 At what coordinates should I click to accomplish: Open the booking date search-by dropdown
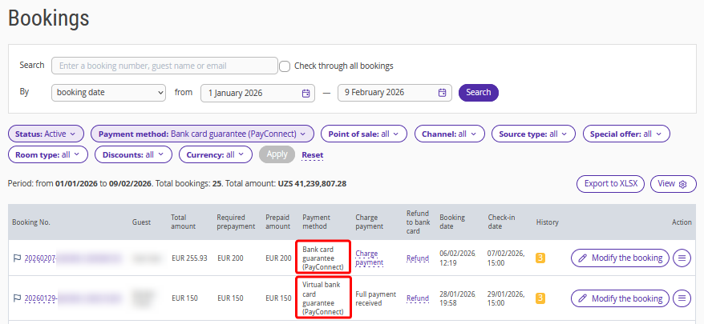(108, 93)
